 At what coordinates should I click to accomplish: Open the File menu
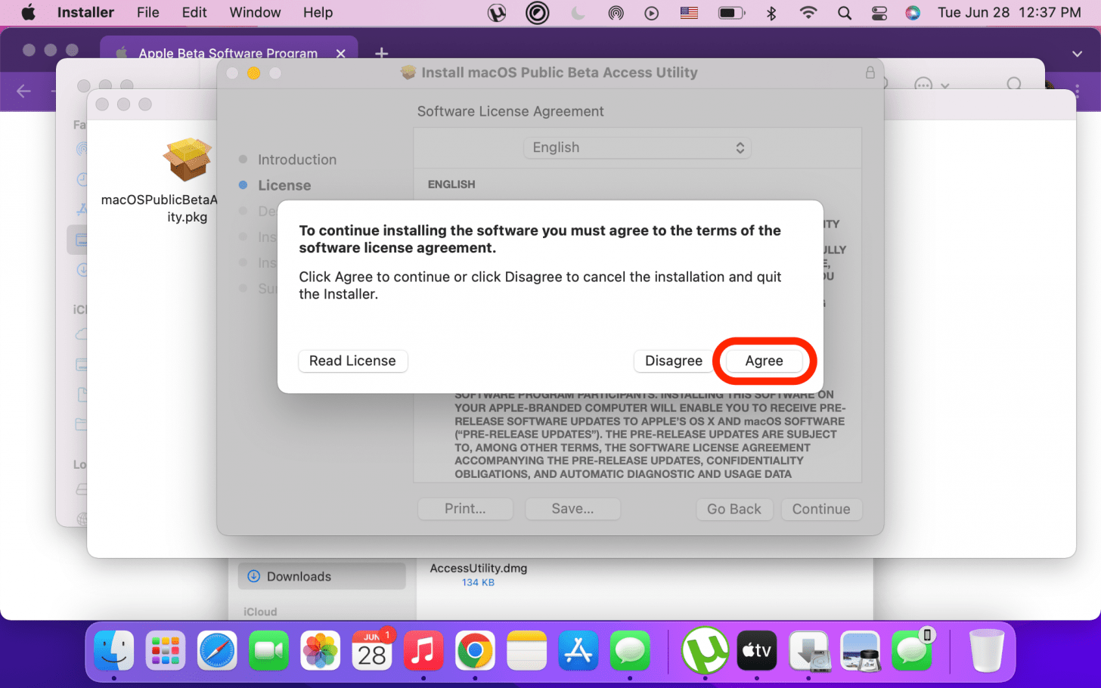[x=147, y=13]
